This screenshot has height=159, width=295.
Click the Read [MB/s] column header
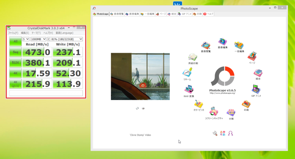37,44
